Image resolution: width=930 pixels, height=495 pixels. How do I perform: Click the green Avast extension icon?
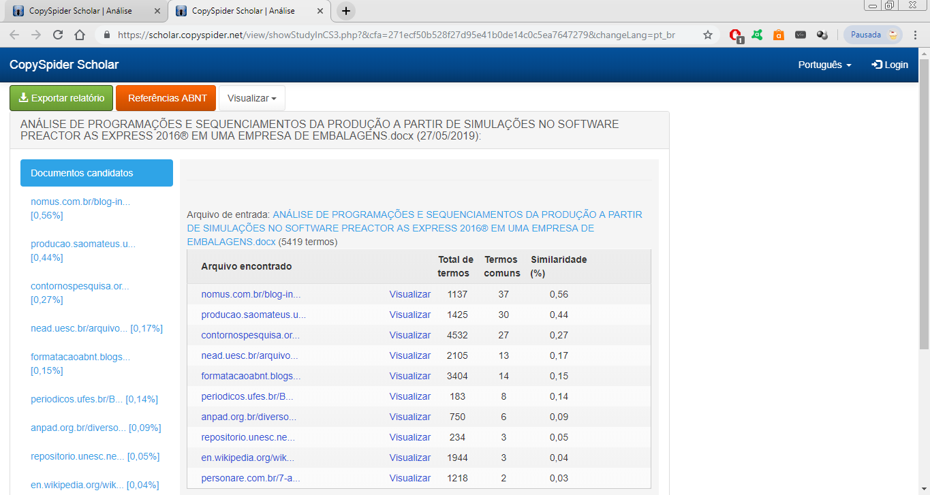(x=757, y=35)
